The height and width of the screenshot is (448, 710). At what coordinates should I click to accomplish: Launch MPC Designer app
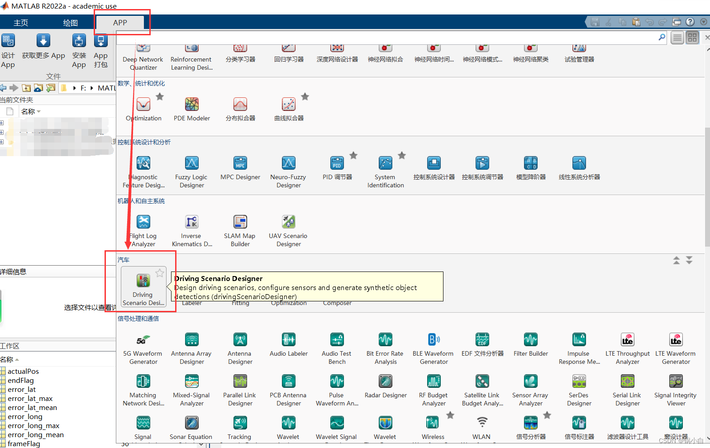coord(240,168)
